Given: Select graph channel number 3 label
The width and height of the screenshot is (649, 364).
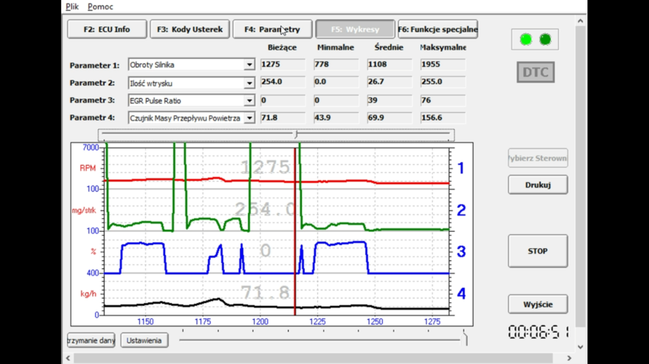Looking at the screenshot, I should pos(461,251).
